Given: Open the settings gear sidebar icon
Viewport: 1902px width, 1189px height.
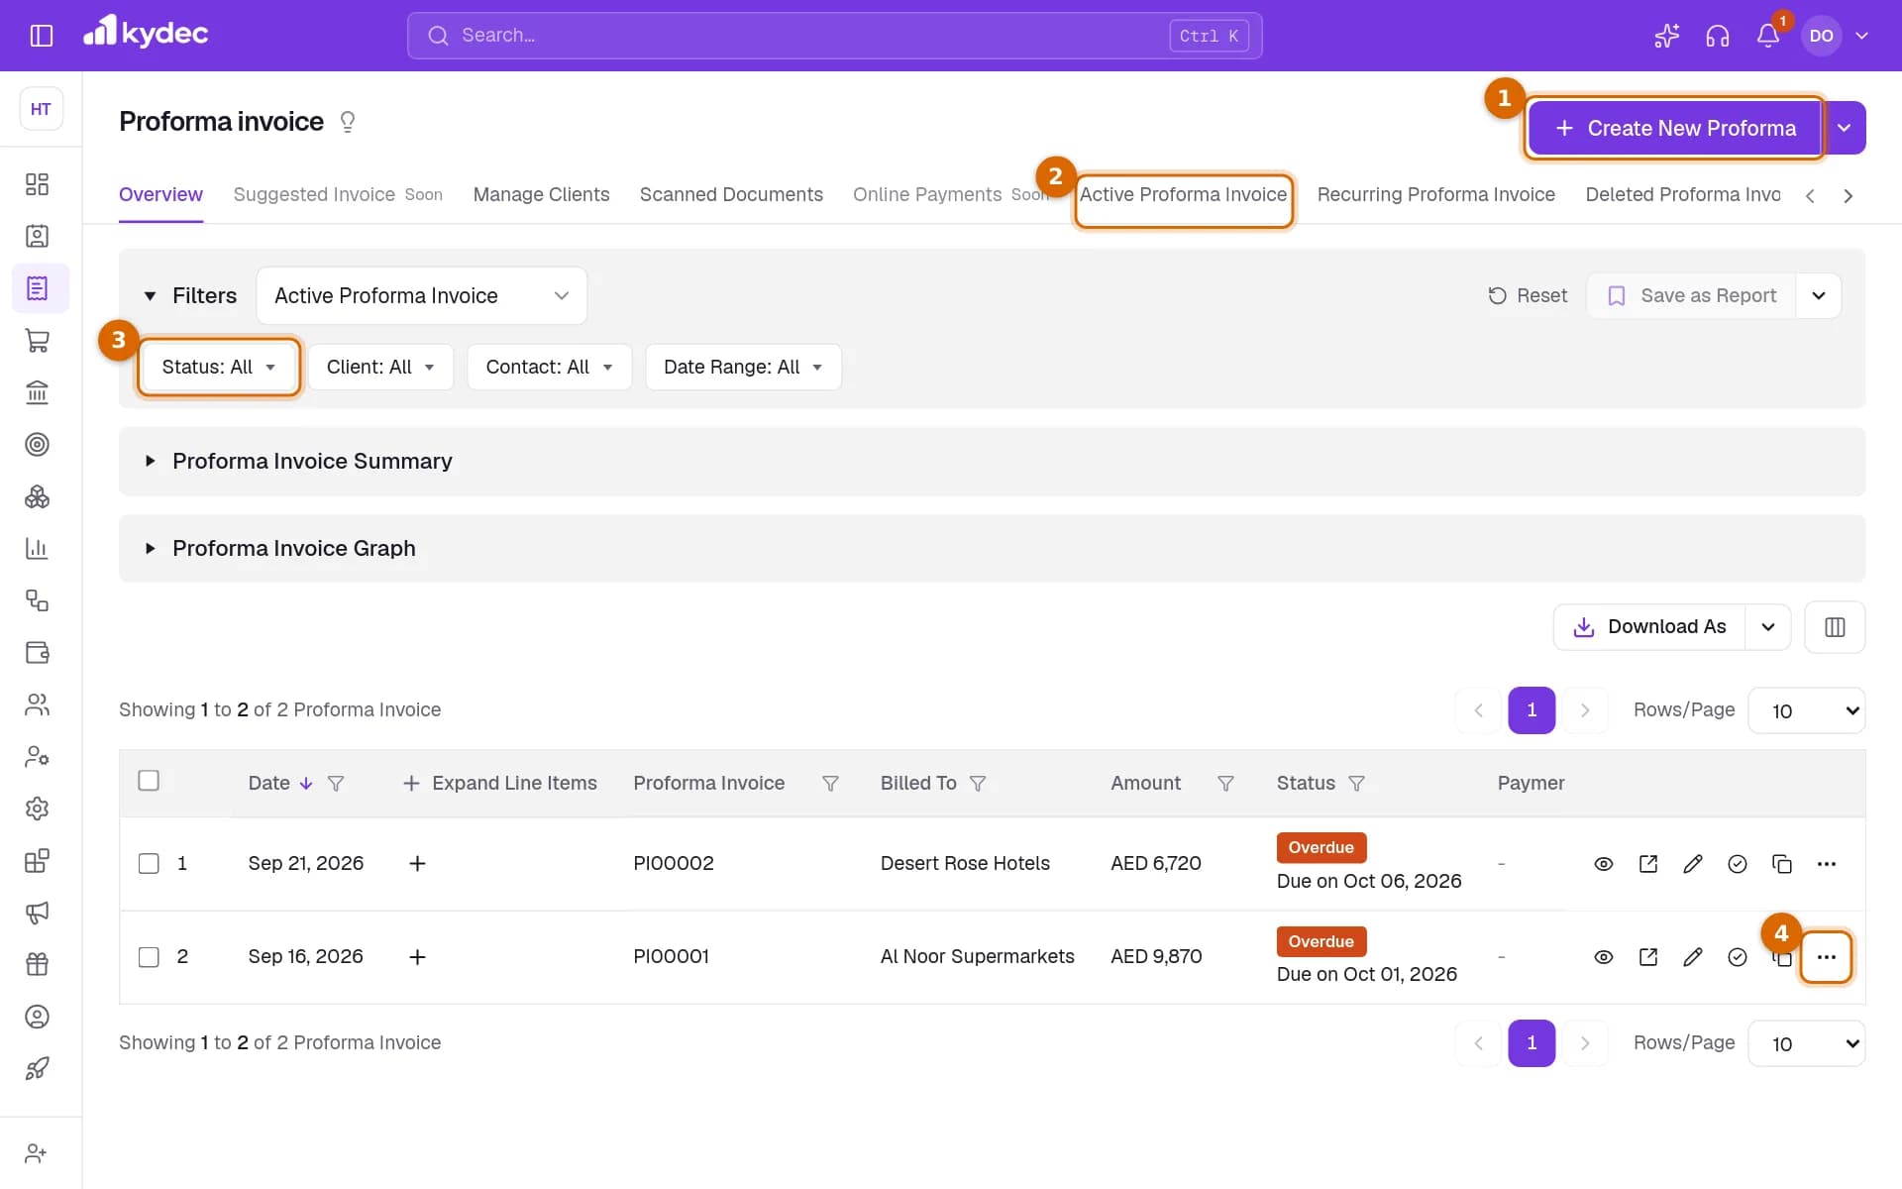Looking at the screenshot, I should [37, 809].
